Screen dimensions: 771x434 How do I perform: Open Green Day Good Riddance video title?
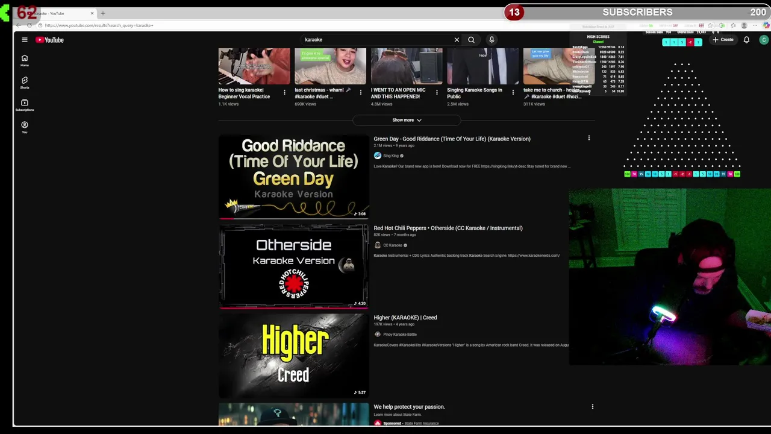click(x=452, y=139)
